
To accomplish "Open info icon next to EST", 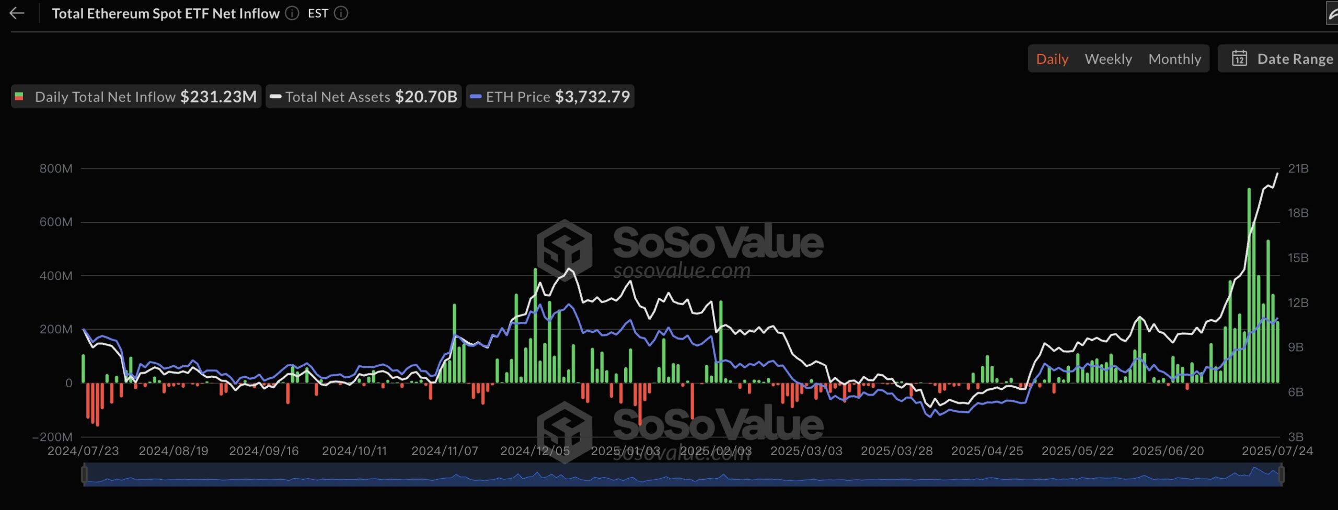I will (341, 13).
